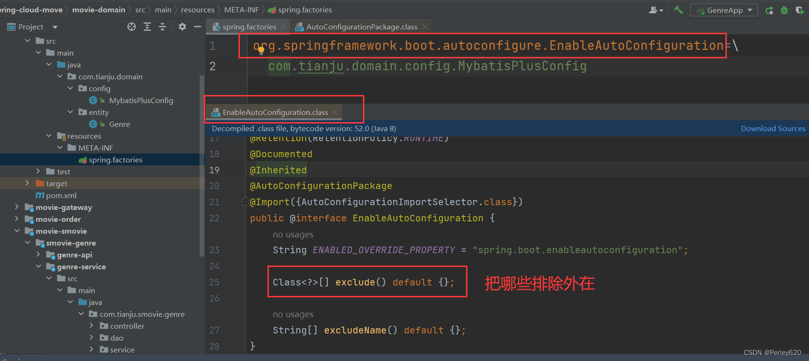
Task: Open the user account icon menu
Action: [x=656, y=10]
